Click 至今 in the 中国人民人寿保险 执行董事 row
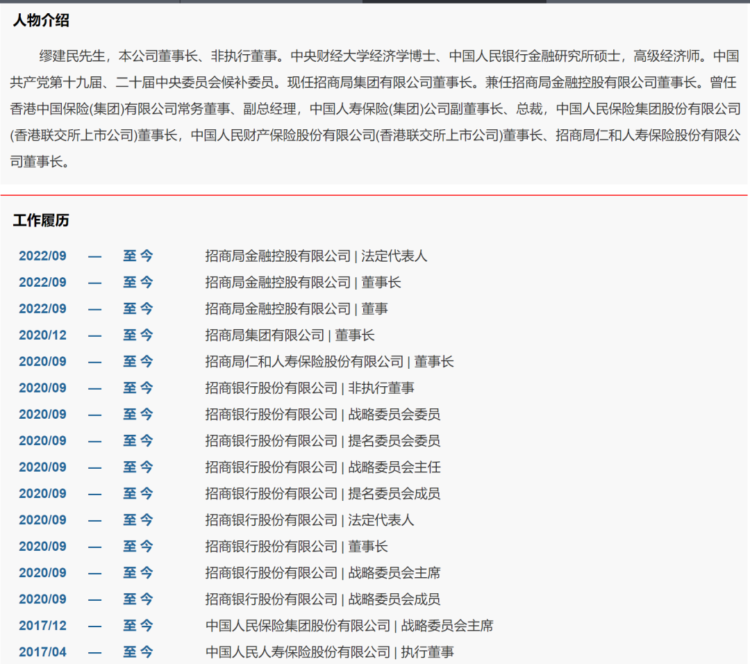Screen dimensions: 750x664 pyautogui.click(x=138, y=652)
